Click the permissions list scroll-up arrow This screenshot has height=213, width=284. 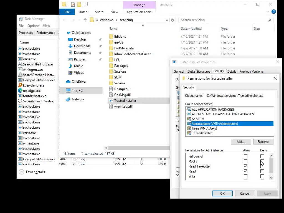(x=271, y=156)
